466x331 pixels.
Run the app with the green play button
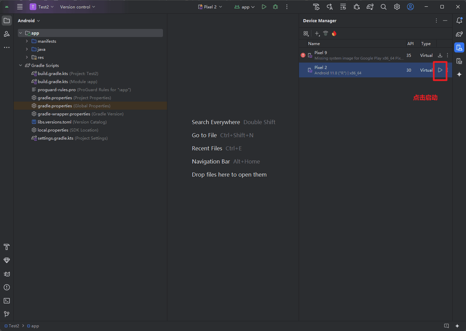264,7
